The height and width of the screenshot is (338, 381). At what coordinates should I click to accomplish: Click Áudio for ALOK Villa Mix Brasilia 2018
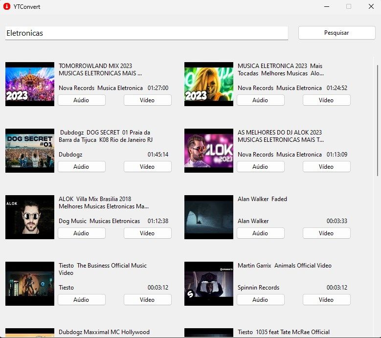pyautogui.click(x=81, y=233)
